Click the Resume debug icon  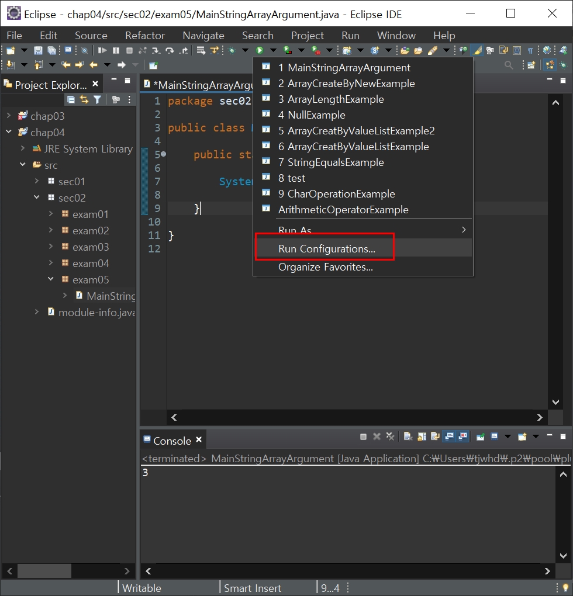point(102,50)
